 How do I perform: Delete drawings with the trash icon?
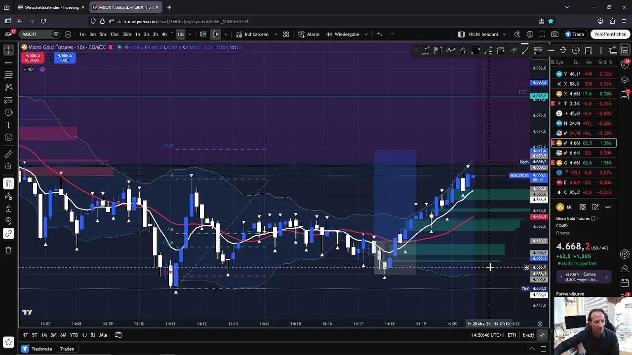tap(8, 250)
